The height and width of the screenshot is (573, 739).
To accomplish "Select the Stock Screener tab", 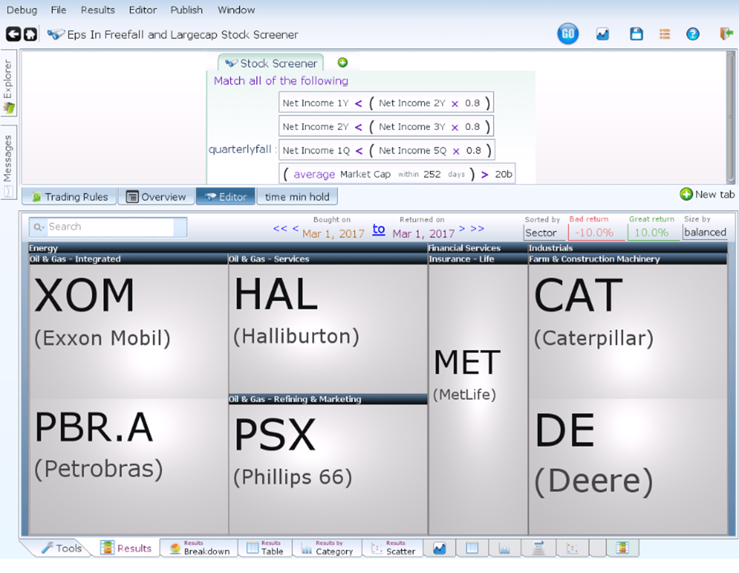I will click(270, 63).
